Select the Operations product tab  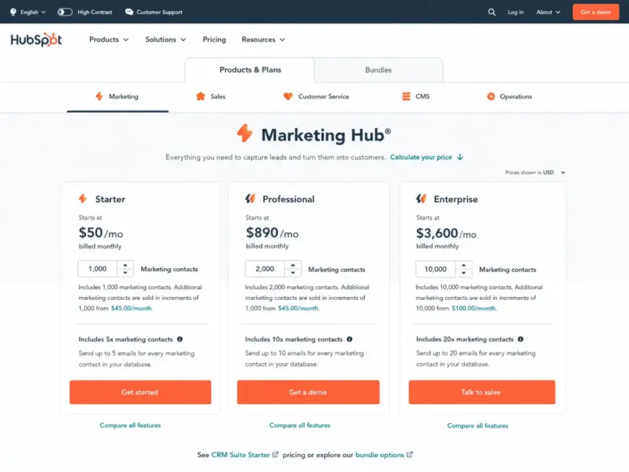509,96
